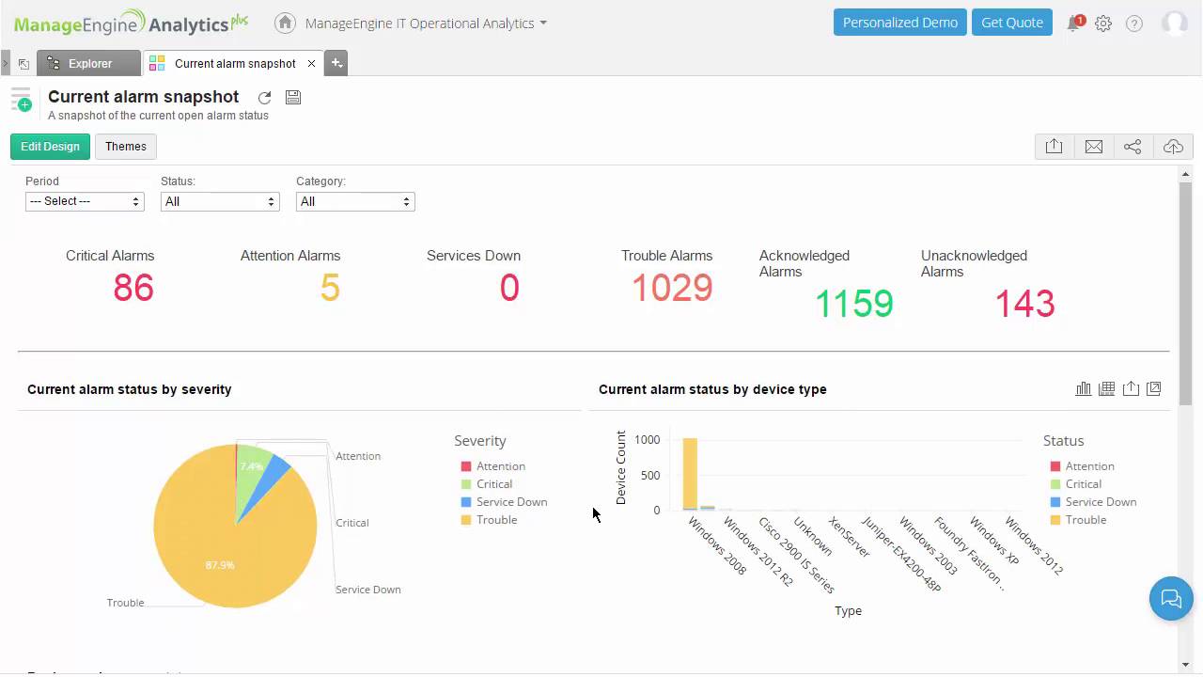Image resolution: width=1203 pixels, height=677 pixels.
Task: Click the Edit Design button
Action: pyautogui.click(x=49, y=146)
